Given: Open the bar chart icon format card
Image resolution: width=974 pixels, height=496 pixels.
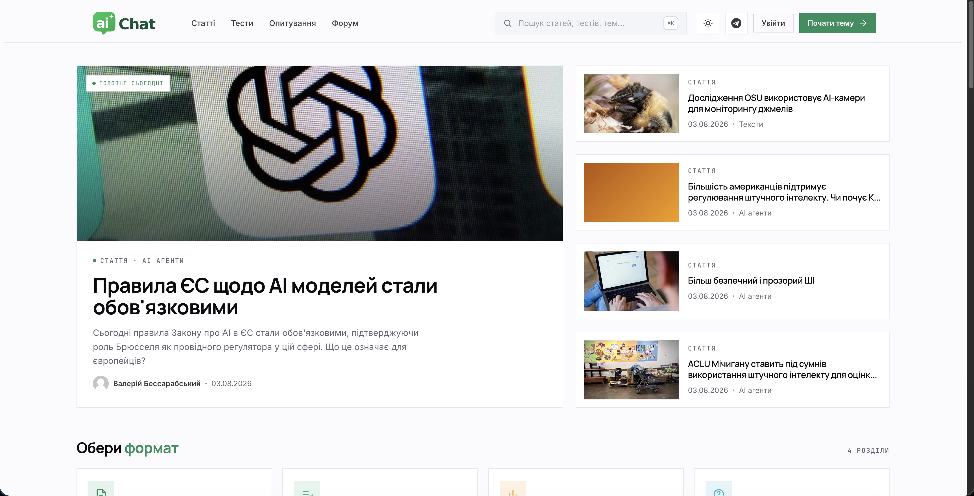Looking at the screenshot, I should click(x=585, y=482).
